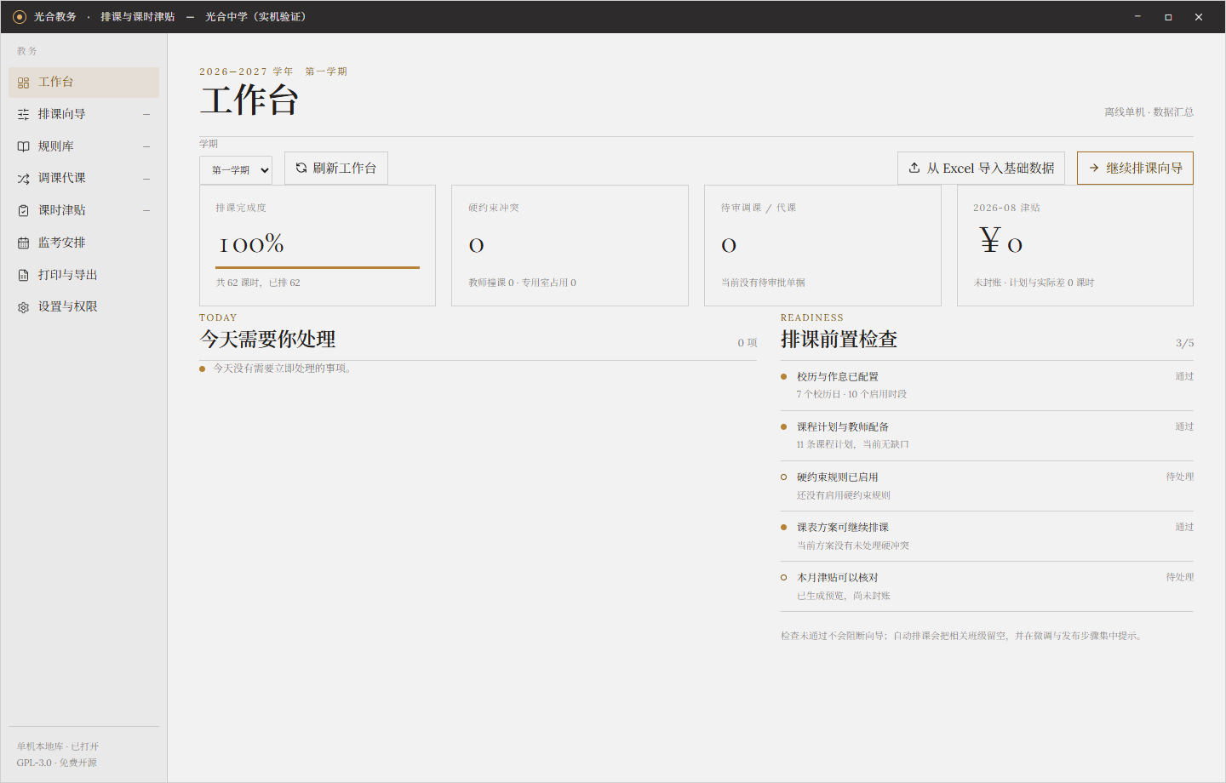Click the 规则库 book icon
This screenshot has height=783, width=1226.
(23, 146)
